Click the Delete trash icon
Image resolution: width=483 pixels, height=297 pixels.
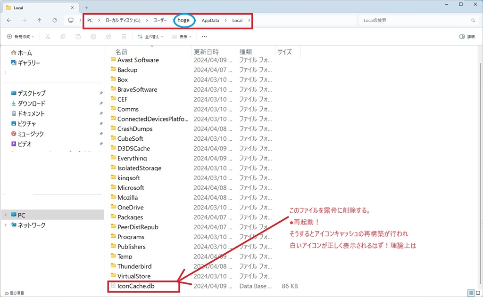[124, 36]
